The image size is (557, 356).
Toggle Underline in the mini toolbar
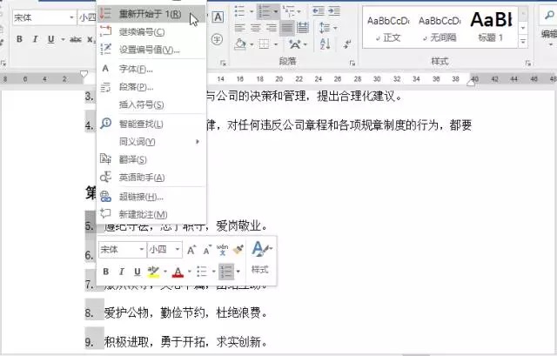pyautogui.click(x=138, y=272)
